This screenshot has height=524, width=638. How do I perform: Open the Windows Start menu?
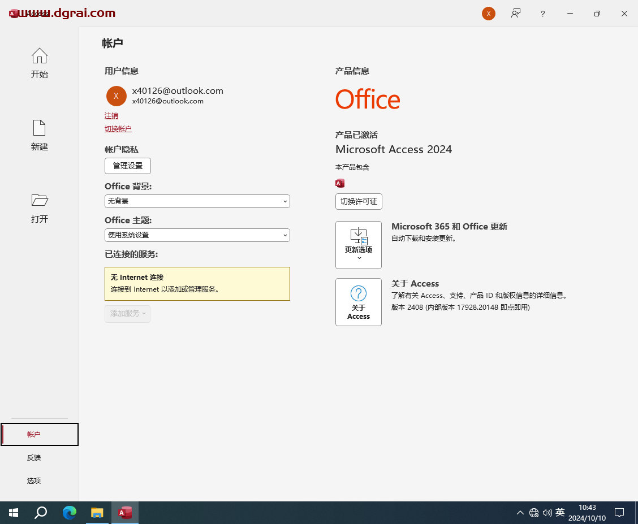[14, 513]
